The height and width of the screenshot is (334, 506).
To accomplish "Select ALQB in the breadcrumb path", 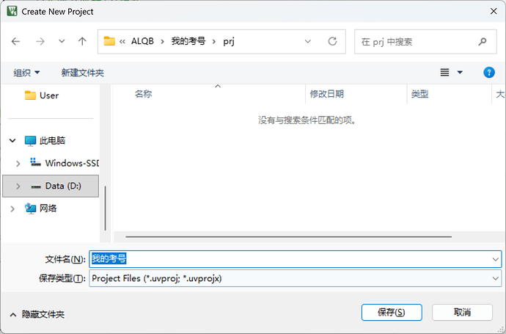I will (142, 41).
